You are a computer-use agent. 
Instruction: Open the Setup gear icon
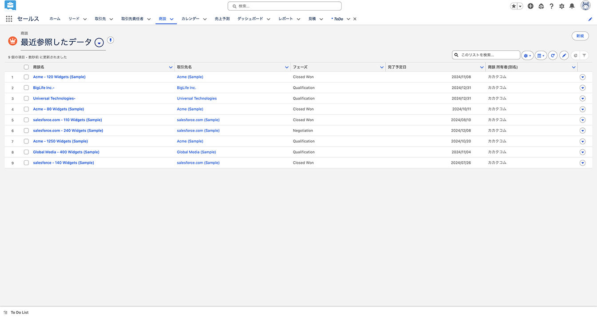pyautogui.click(x=562, y=6)
